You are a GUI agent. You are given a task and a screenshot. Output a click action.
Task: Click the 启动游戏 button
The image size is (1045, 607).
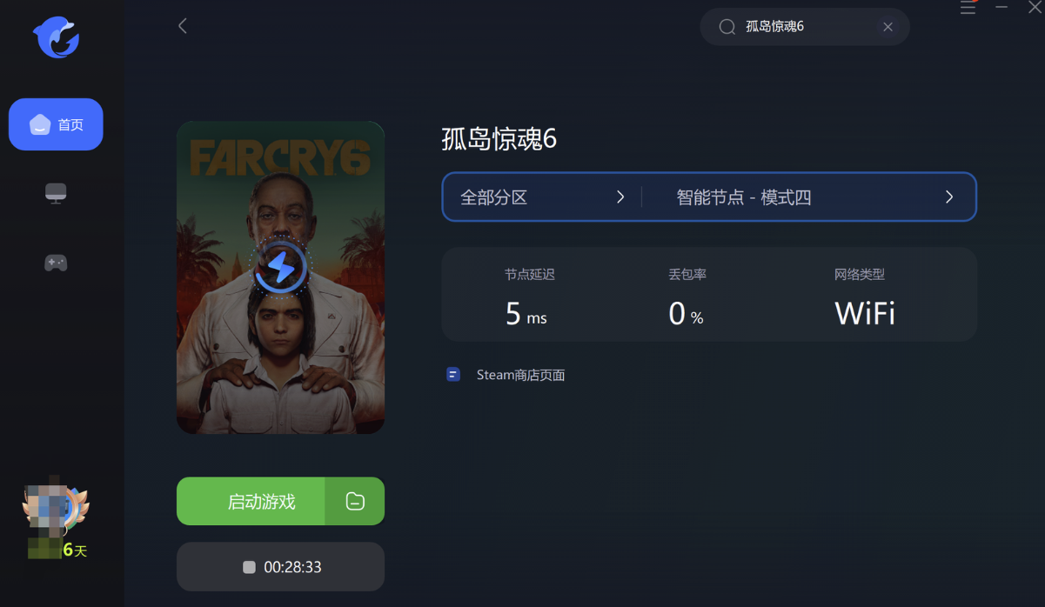point(251,501)
